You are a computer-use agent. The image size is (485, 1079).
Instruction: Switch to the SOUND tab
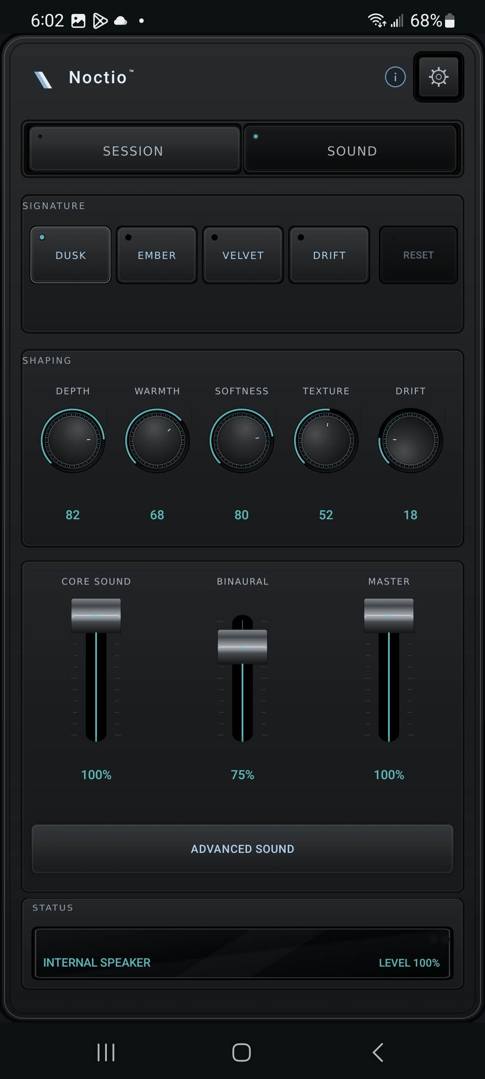click(x=351, y=149)
